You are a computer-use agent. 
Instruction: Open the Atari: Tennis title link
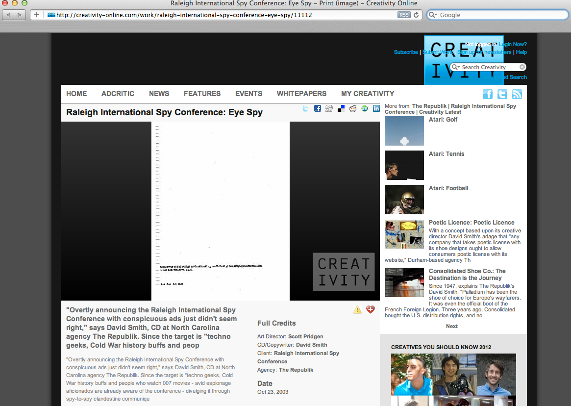click(447, 154)
